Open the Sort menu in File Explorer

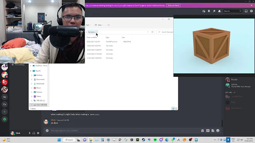point(89,25)
